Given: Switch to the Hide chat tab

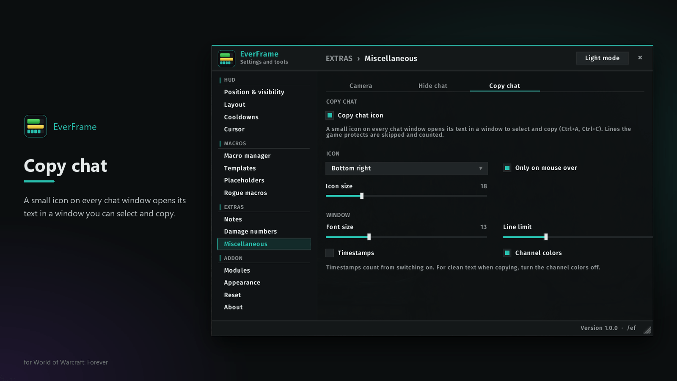Looking at the screenshot, I should coord(433,86).
